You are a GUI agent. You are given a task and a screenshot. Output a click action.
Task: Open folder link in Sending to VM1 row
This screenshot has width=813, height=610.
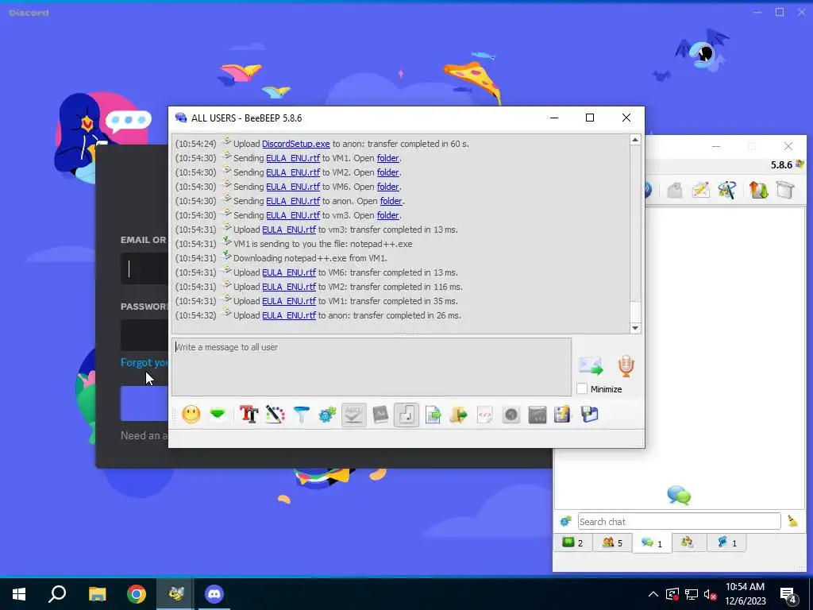click(x=387, y=158)
